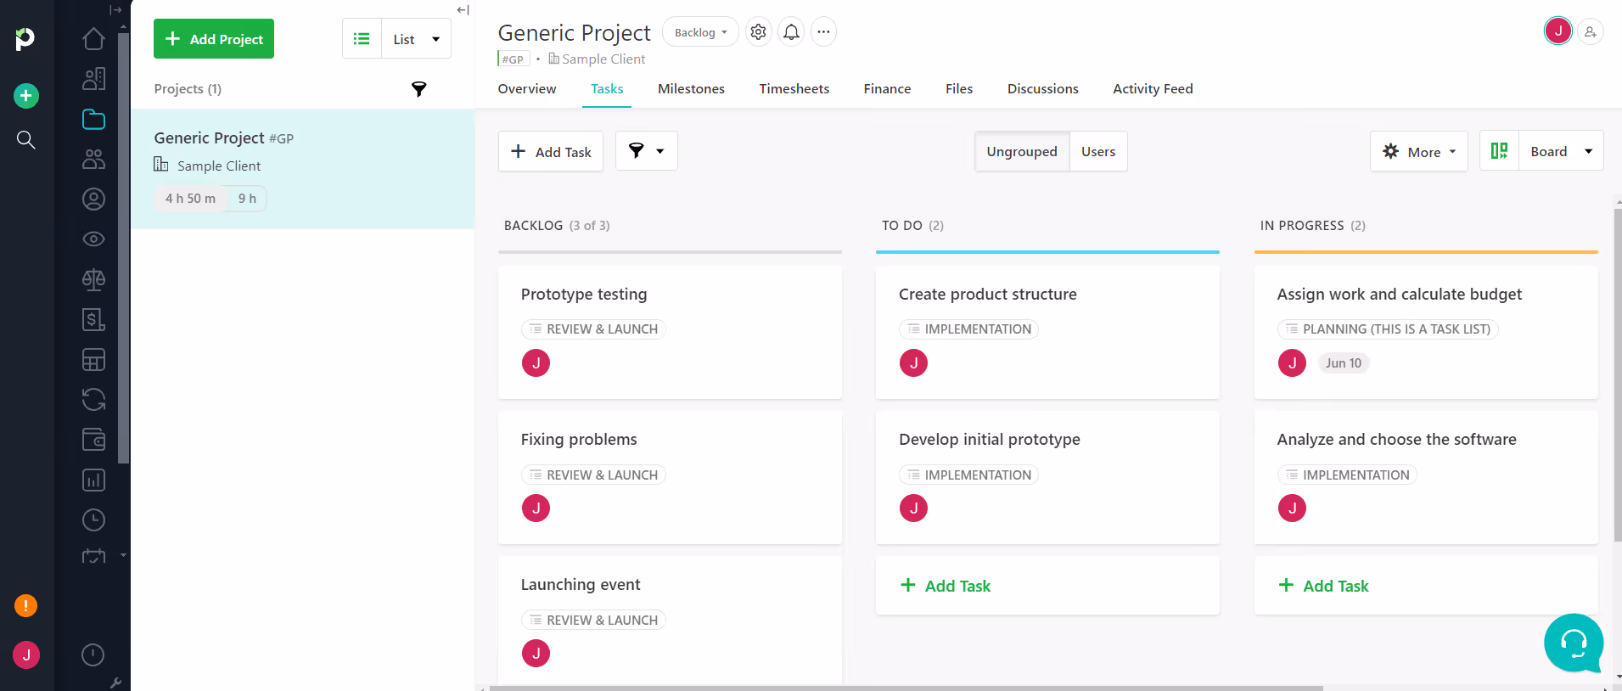This screenshot has width=1622, height=691.
Task: Click the horizontal scrollbar at bottom
Action: click(906, 688)
